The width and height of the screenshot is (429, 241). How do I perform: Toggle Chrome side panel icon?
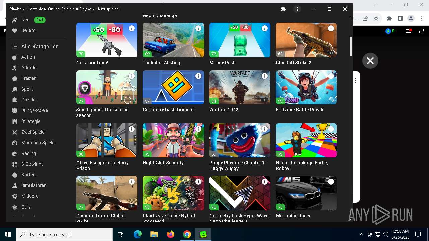tap(400, 19)
